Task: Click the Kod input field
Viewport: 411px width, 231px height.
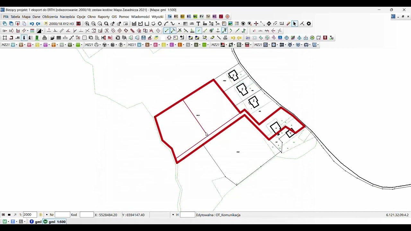Action: (86, 215)
